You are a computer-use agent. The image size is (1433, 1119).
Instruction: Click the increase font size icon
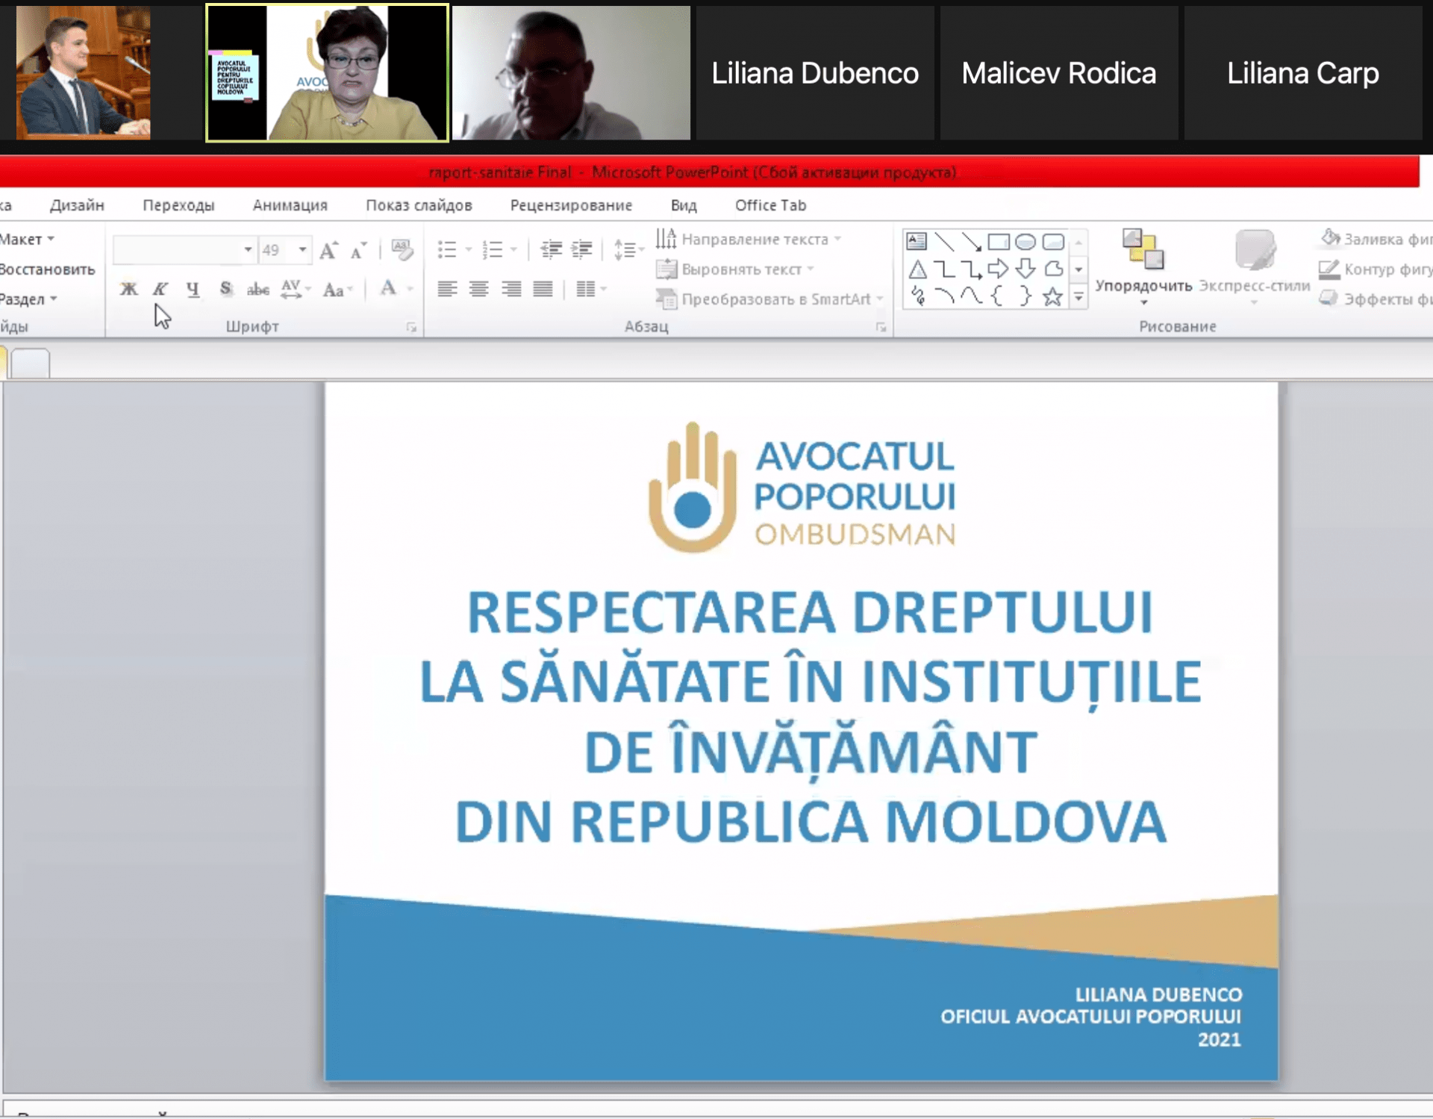pos(328,250)
